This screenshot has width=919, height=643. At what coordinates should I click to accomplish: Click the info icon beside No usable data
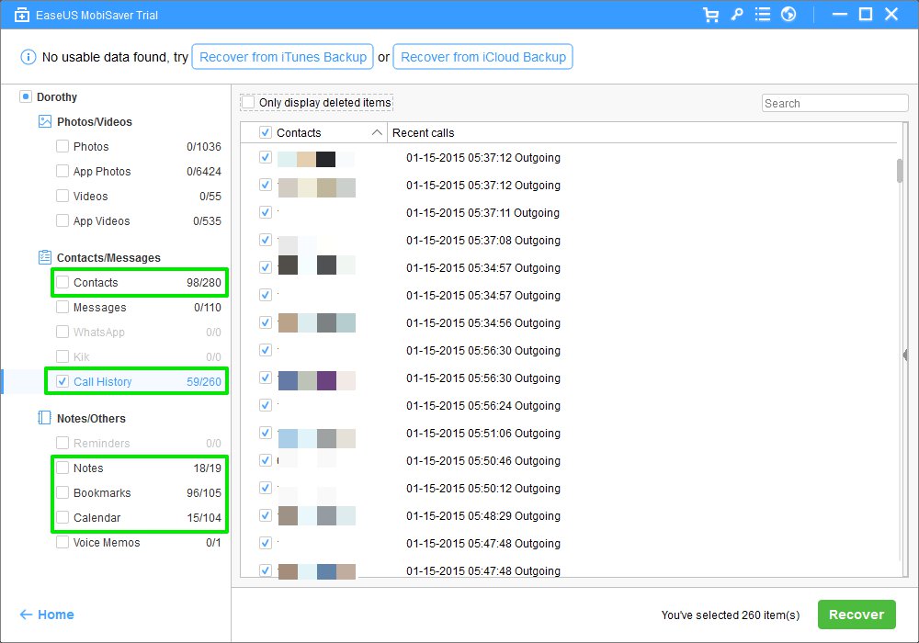(28, 57)
